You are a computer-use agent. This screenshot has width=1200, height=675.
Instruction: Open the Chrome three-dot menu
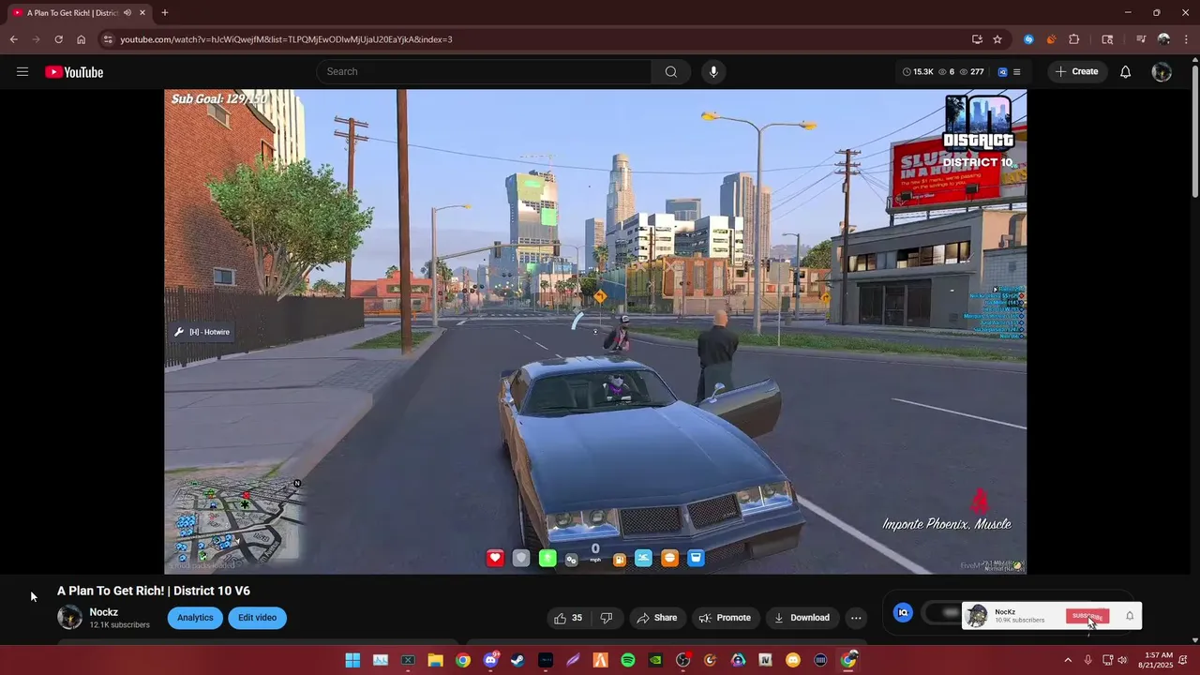tap(1185, 39)
